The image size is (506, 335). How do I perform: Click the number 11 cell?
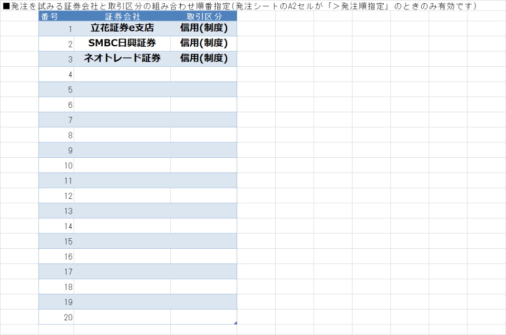[x=56, y=180]
